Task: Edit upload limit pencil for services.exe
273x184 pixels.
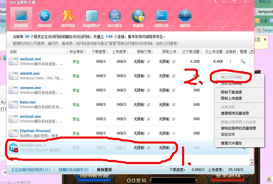Action: pos(174,90)
